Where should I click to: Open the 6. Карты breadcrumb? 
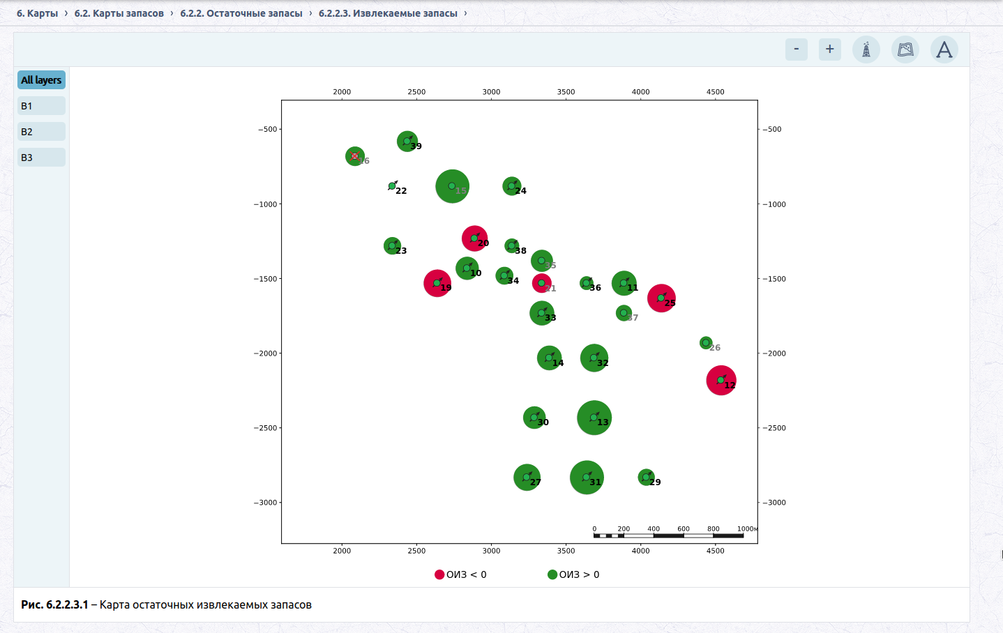[x=38, y=13]
